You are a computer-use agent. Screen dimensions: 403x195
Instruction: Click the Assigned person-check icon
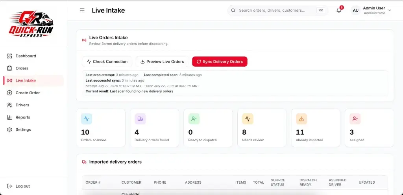(x=355, y=119)
